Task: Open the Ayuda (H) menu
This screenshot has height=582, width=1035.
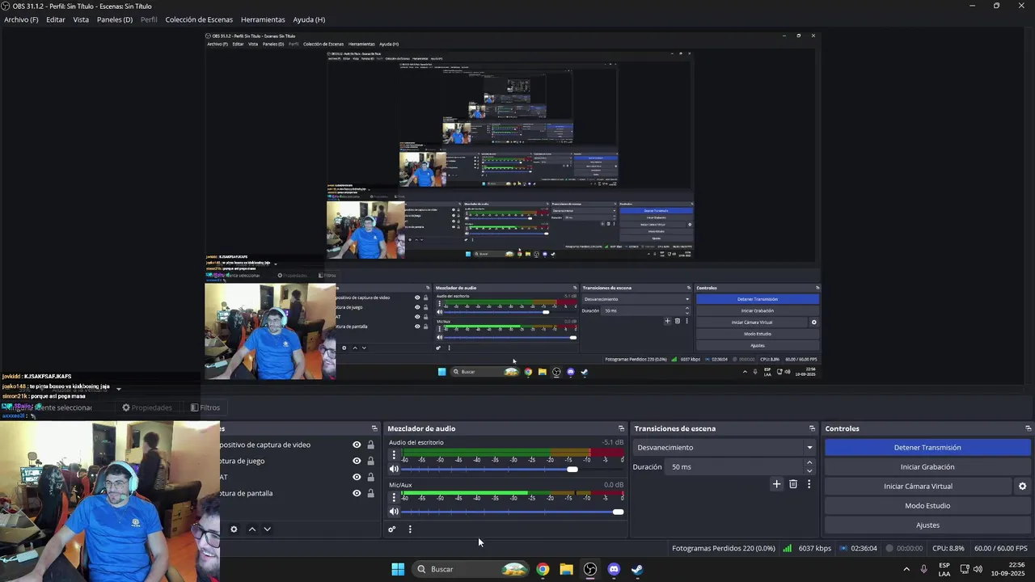Action: [309, 19]
